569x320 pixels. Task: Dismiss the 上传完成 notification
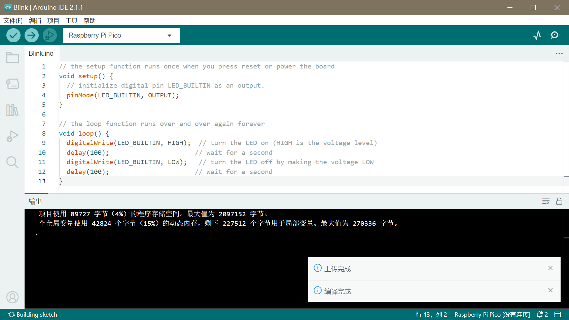(550, 268)
